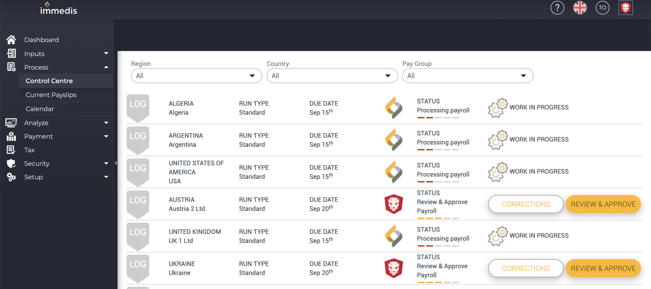The height and width of the screenshot is (289, 651).
Task: Click the red lion badge in header
Action: click(625, 8)
